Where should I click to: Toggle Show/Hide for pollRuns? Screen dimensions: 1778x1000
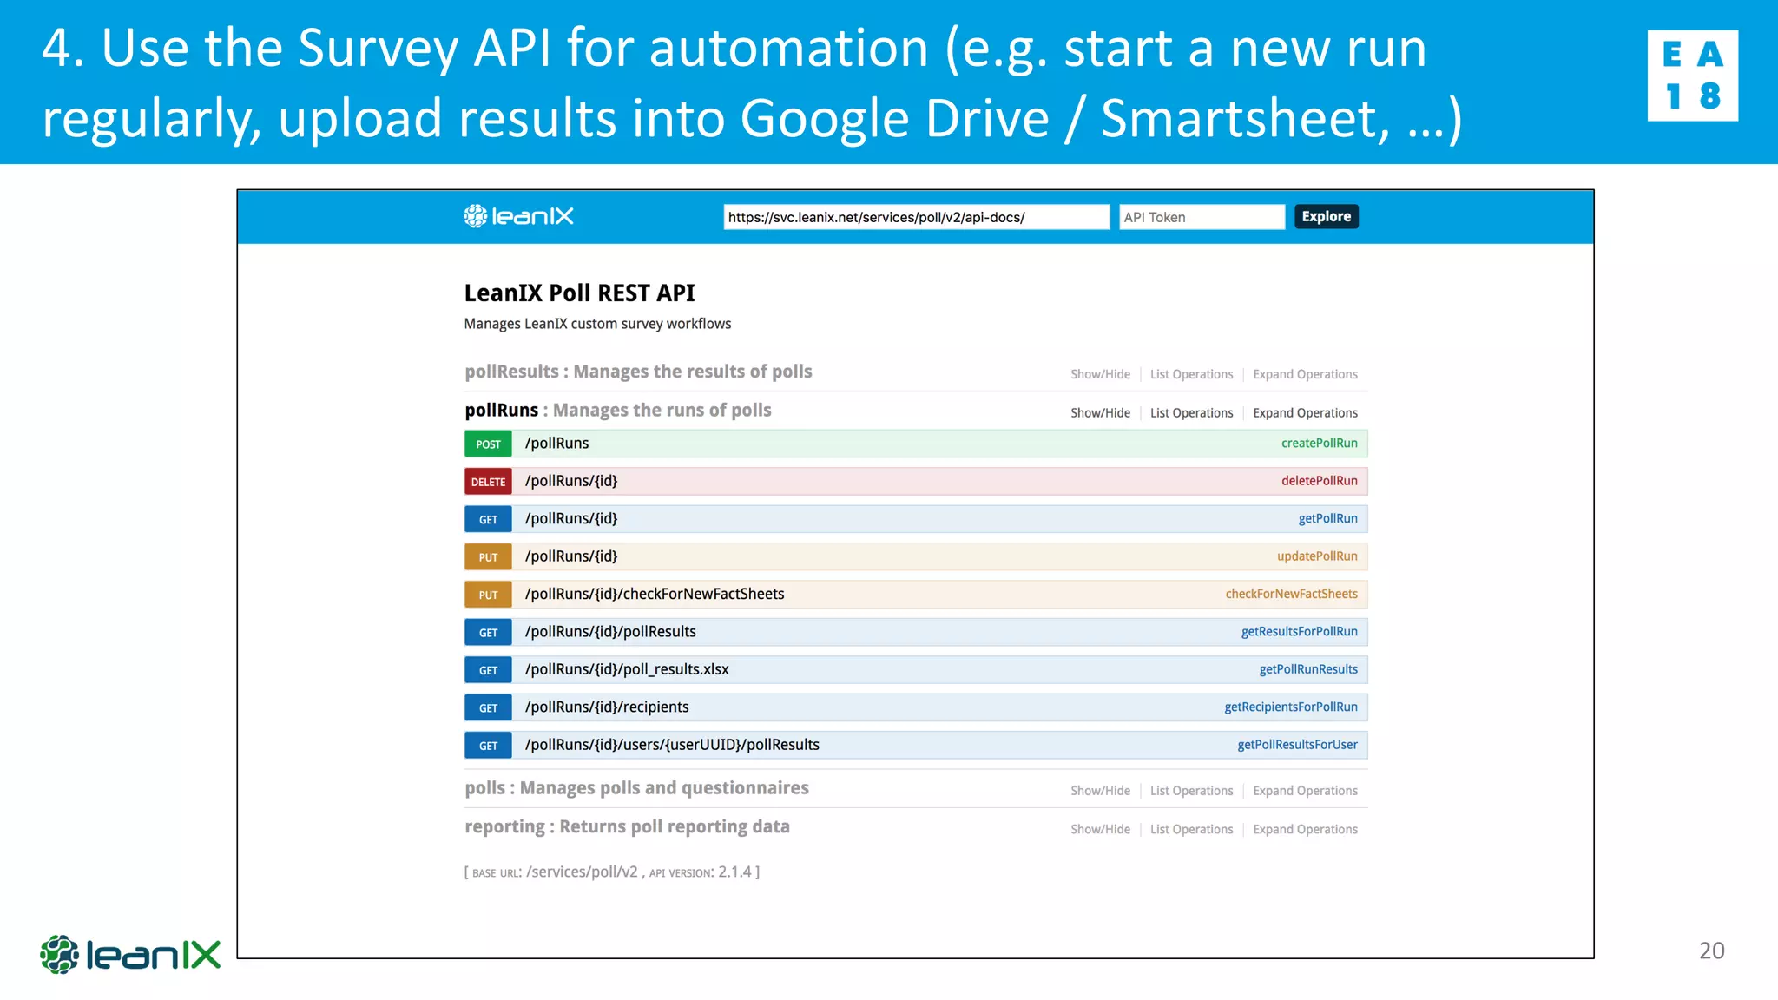(1100, 413)
